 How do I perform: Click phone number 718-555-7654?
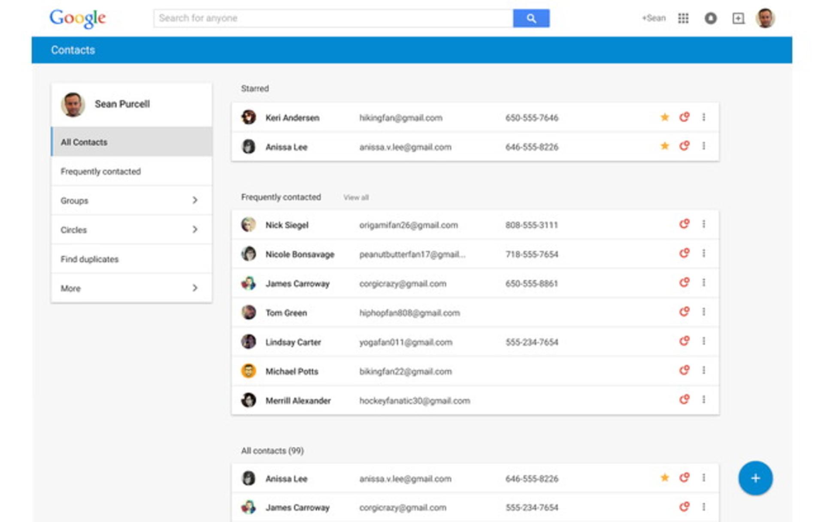[x=532, y=254]
